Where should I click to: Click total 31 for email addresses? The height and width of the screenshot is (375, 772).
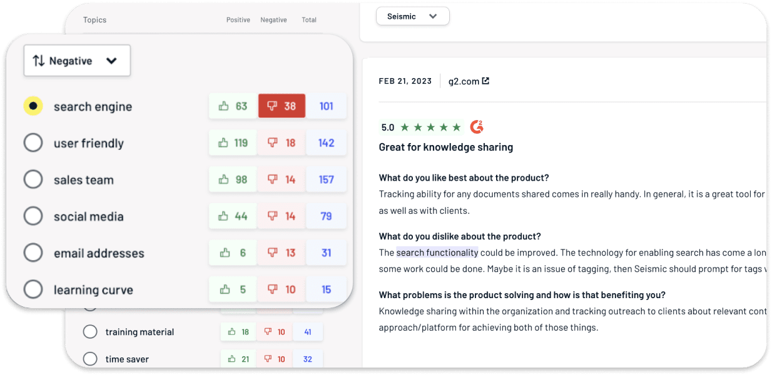[x=327, y=253]
